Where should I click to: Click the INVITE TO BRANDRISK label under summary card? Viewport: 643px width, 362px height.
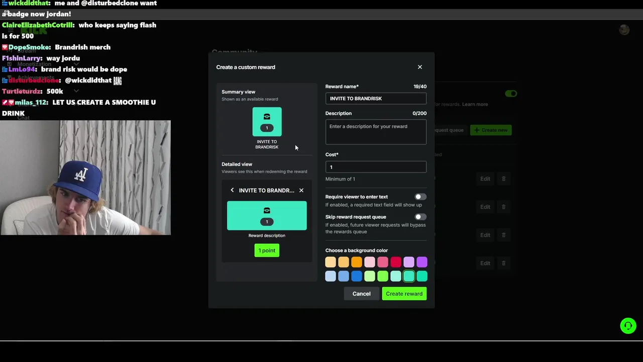[267, 144]
